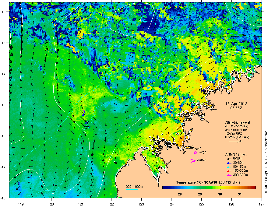Click the longitude axis label '124'
268x207 pixels.
171,204
